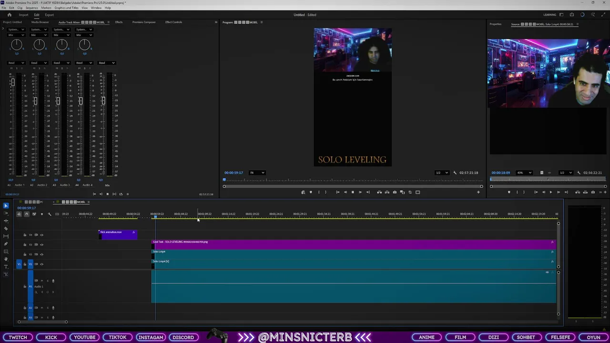Screen dimensions: 610x343
Task: Toggle Linked Selection in the timeline
Action: (34, 214)
